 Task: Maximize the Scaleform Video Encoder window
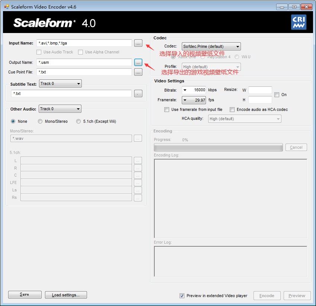294,7
